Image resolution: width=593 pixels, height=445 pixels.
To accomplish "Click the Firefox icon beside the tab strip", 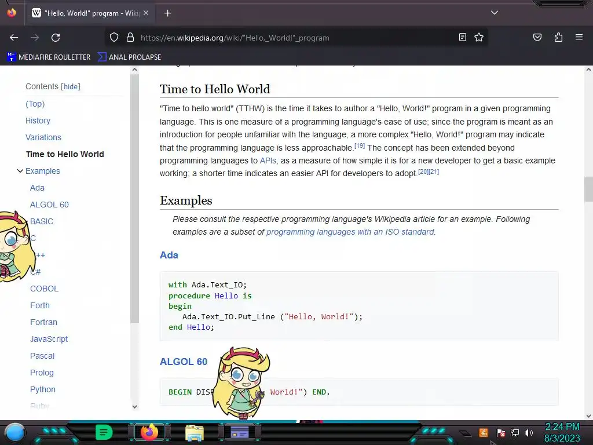I will [12, 13].
